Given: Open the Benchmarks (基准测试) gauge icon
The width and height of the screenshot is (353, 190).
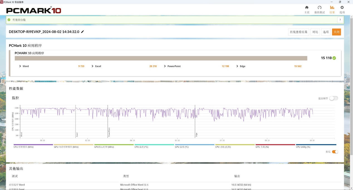Looking at the screenshot, I should (x=319, y=8).
